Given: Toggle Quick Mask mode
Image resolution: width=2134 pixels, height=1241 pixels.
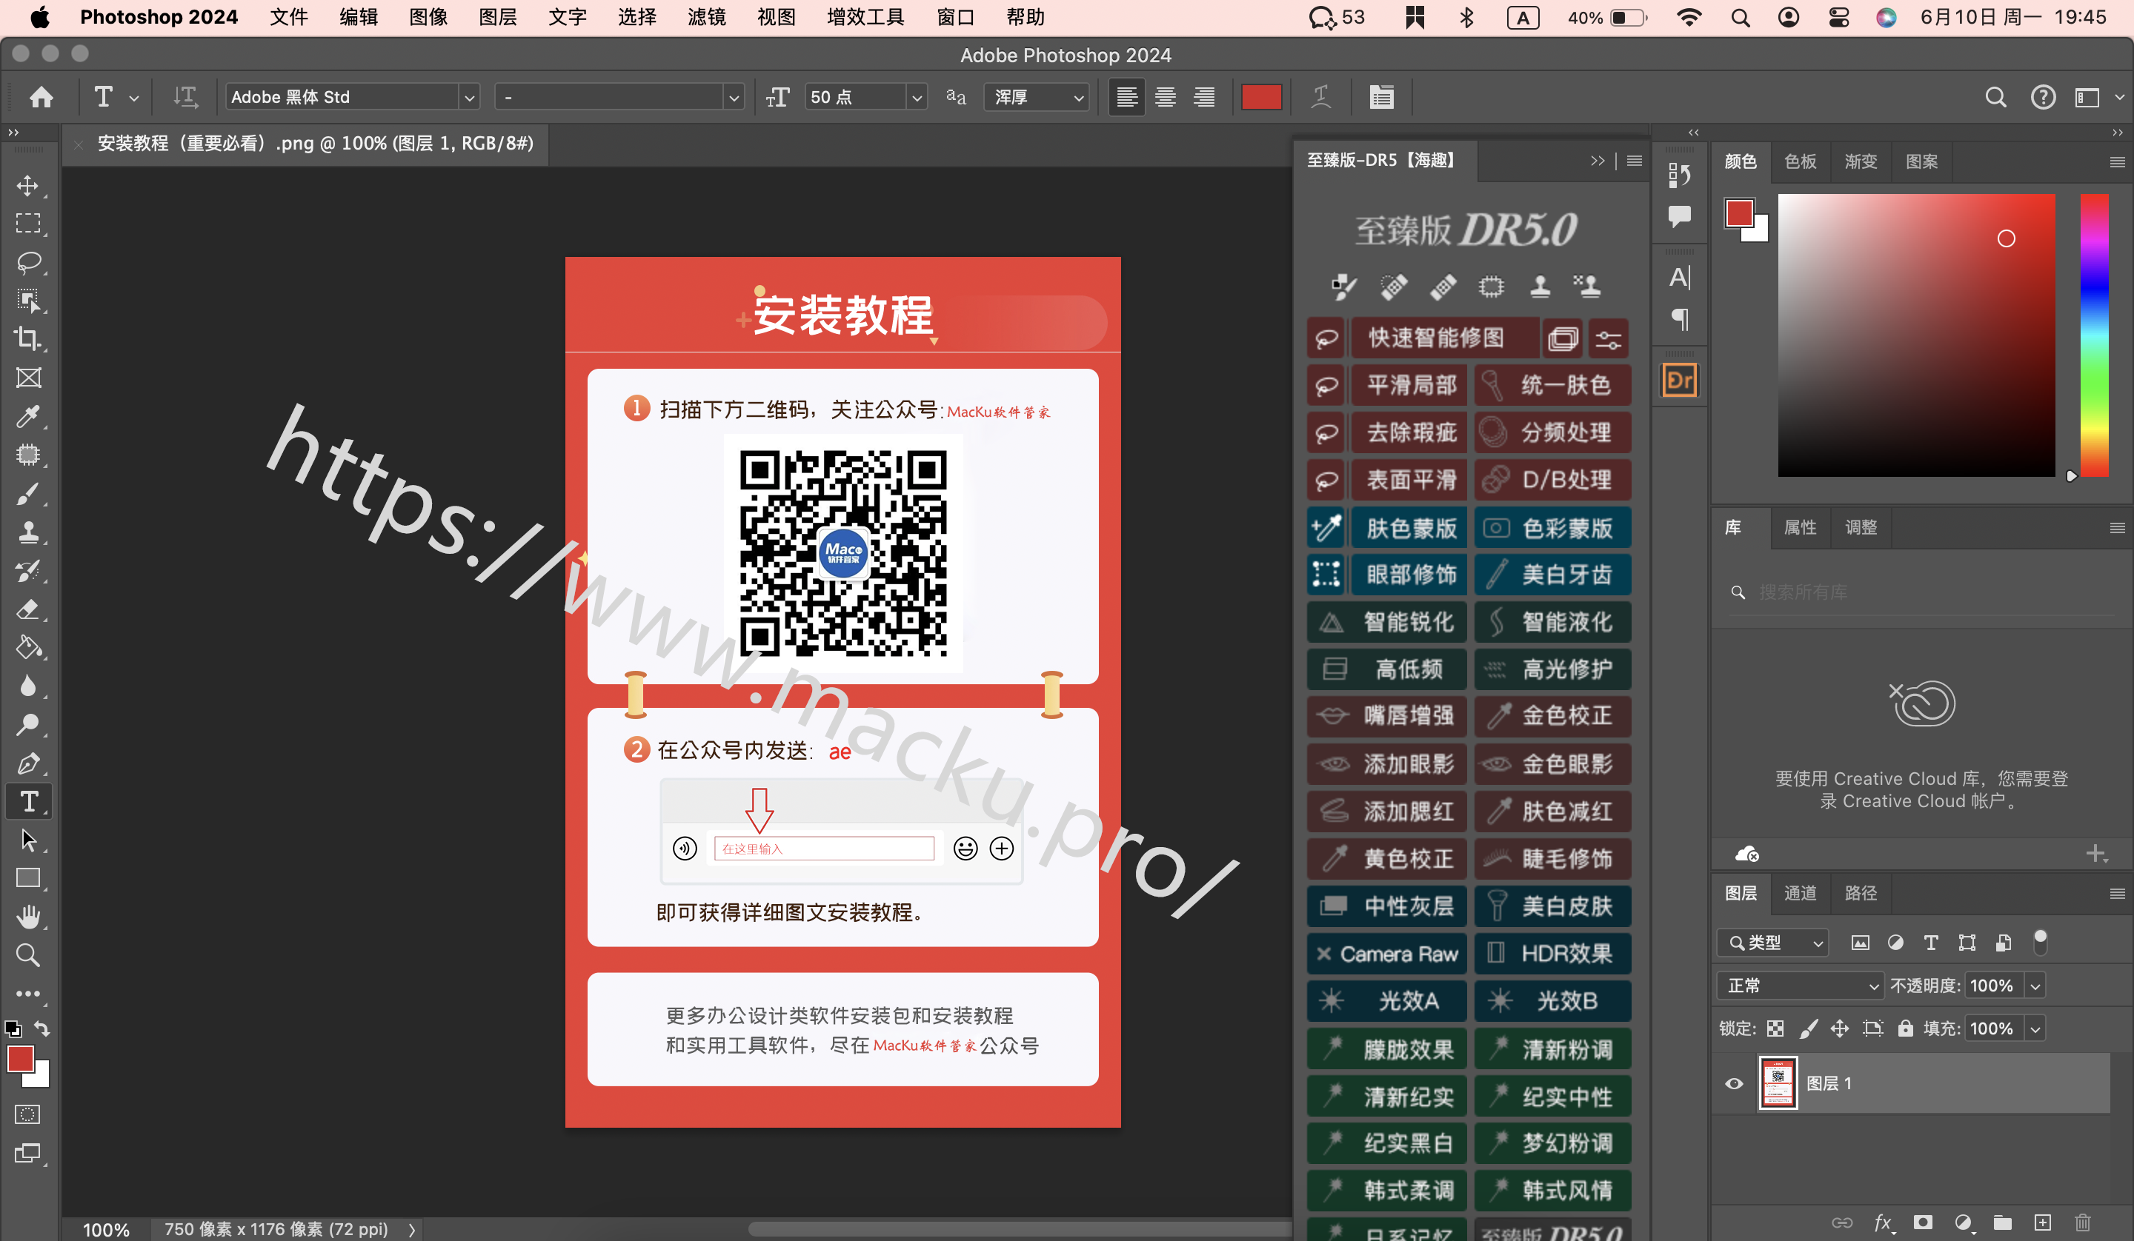Looking at the screenshot, I should tap(29, 1114).
